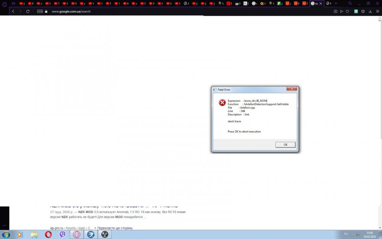
Task: Open a new tab with the plus button
Action: (336, 3)
